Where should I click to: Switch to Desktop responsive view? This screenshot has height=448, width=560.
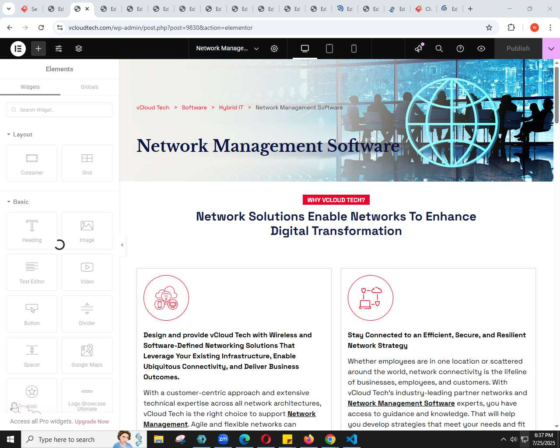(x=305, y=49)
